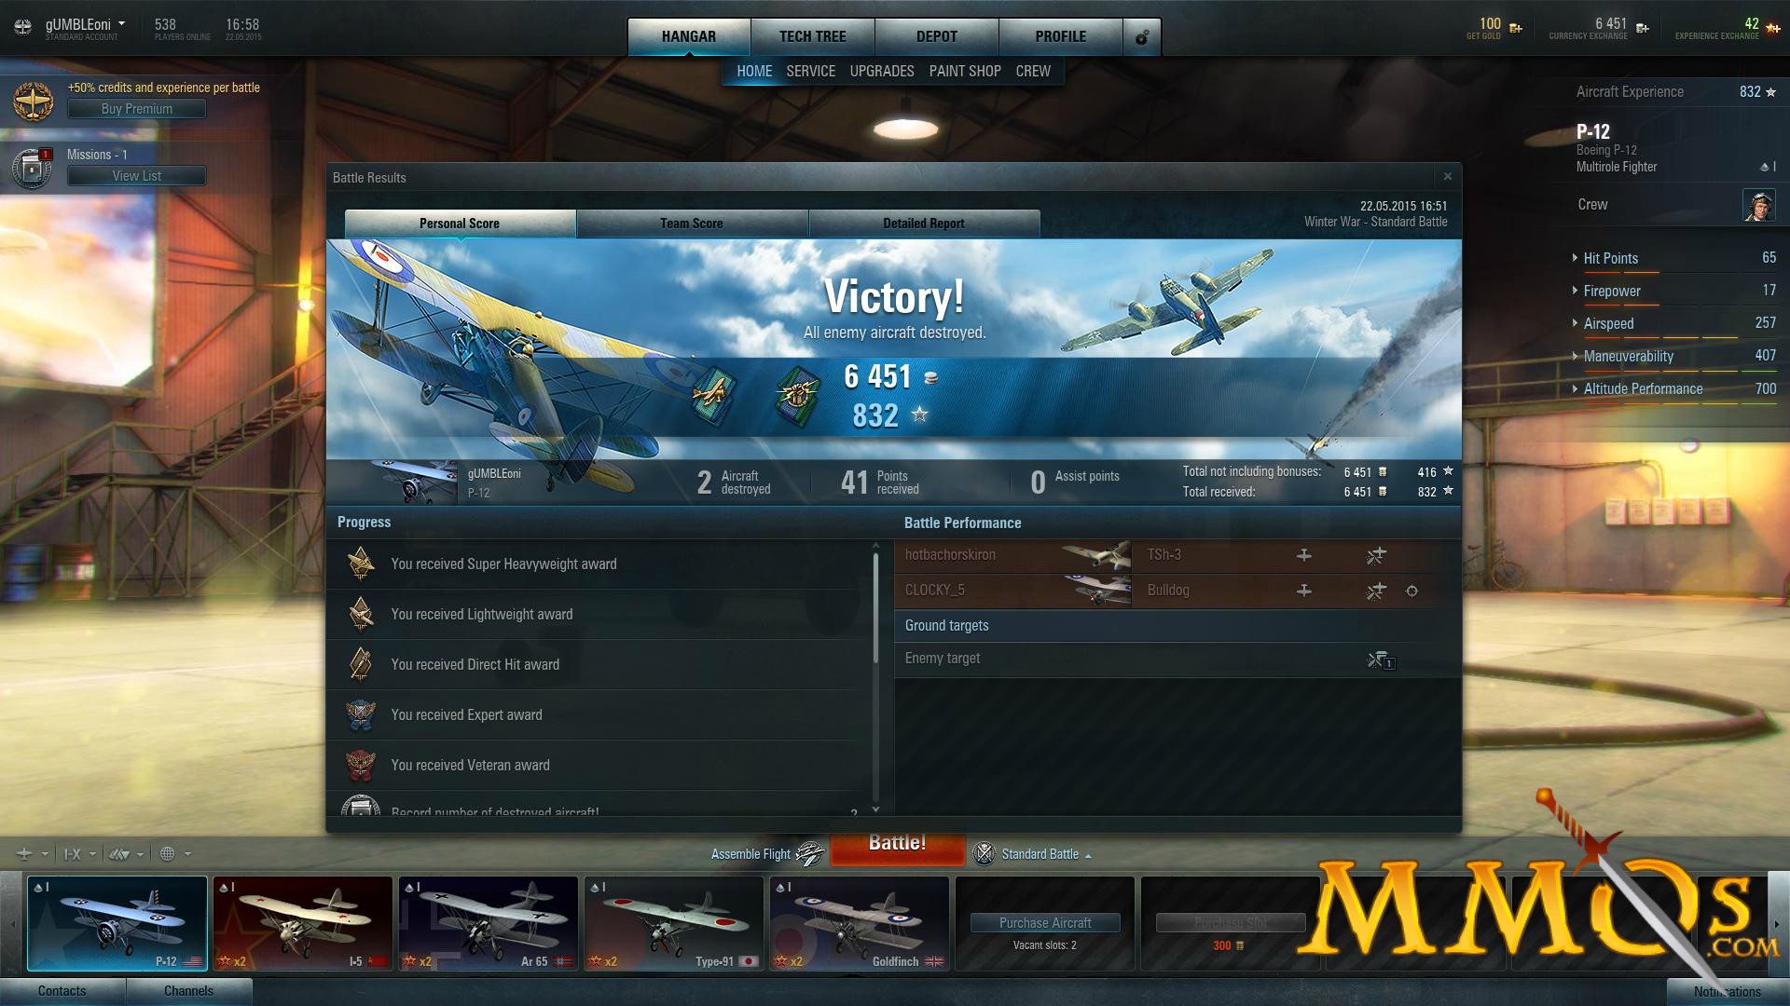Click the Currency Exchange credits icon
The width and height of the screenshot is (1790, 1006).
[1642, 28]
